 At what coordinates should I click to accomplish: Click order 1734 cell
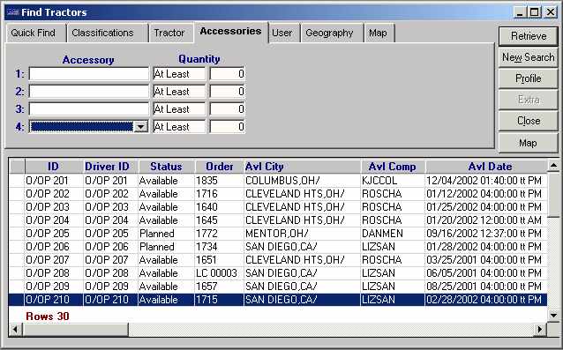click(x=219, y=247)
